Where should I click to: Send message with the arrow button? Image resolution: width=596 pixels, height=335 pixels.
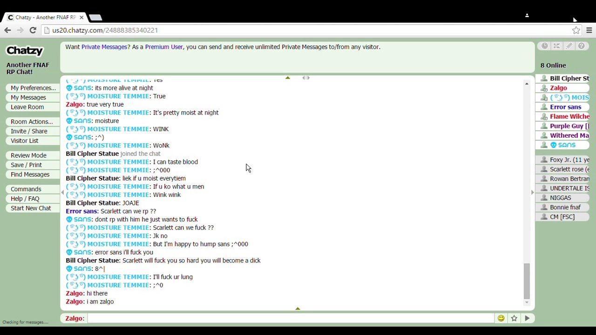coord(527,318)
